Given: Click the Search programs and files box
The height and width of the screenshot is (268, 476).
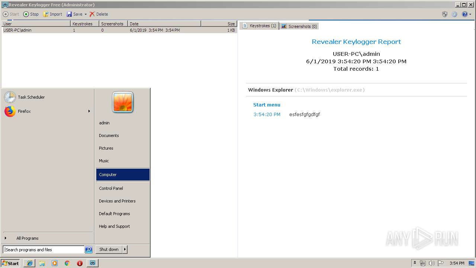Looking at the screenshot, I should pos(44,250).
